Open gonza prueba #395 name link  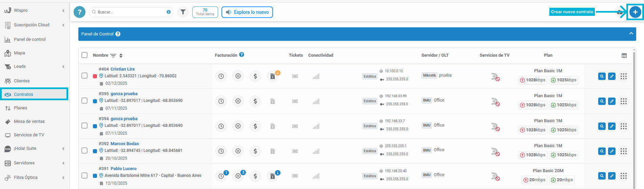pos(124,94)
